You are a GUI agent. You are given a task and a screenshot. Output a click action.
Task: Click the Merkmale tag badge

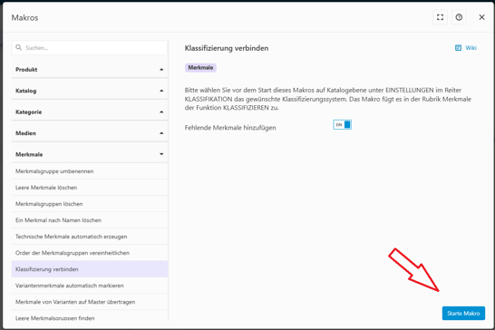[200, 68]
